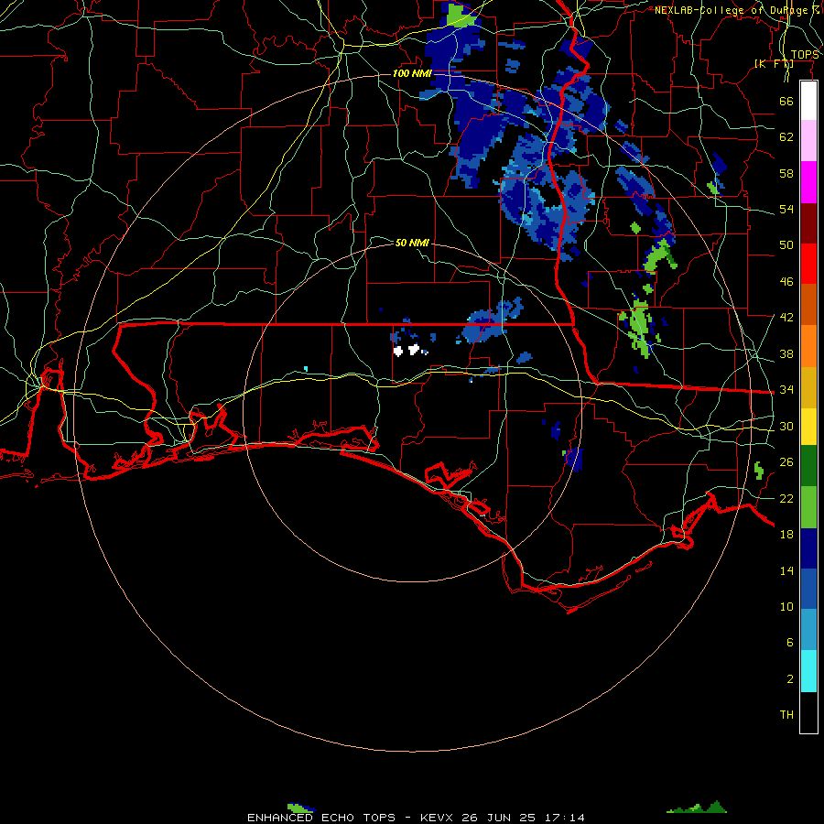
Task: Click the 50 NMI range ring label
Action: pyautogui.click(x=412, y=243)
